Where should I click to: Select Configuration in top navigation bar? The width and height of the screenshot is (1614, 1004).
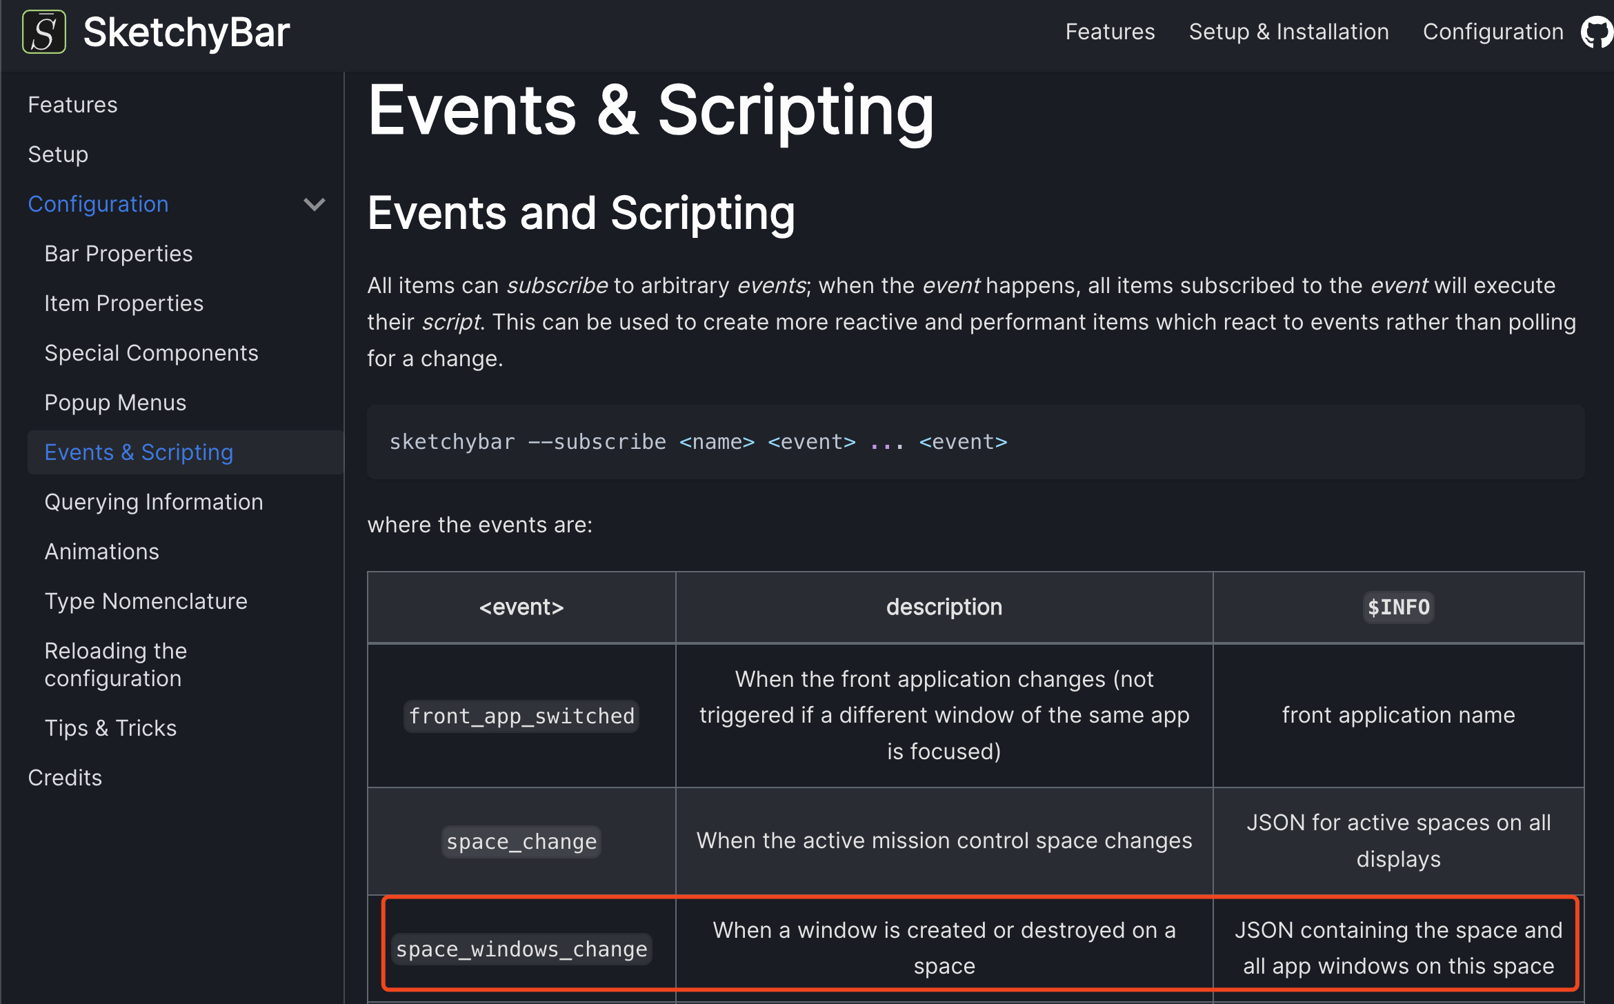[1493, 32]
